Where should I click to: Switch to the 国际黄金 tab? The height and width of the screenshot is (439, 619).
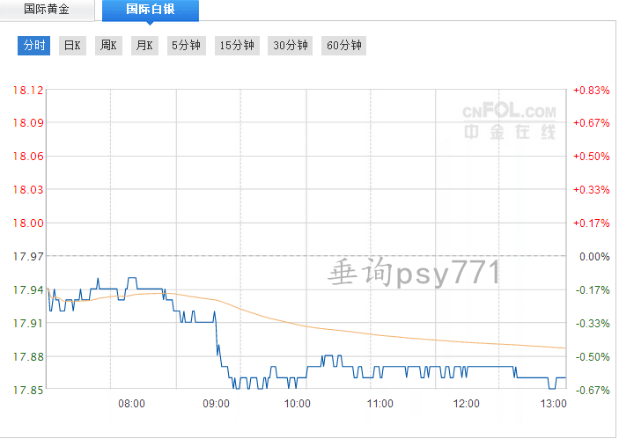(x=47, y=10)
